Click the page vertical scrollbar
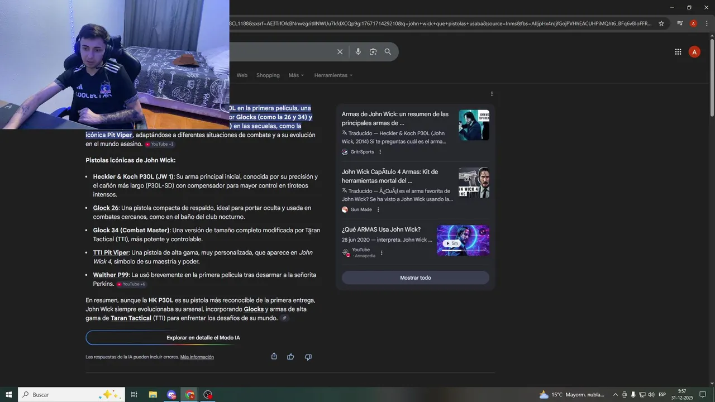The image size is (715, 402). 712,78
